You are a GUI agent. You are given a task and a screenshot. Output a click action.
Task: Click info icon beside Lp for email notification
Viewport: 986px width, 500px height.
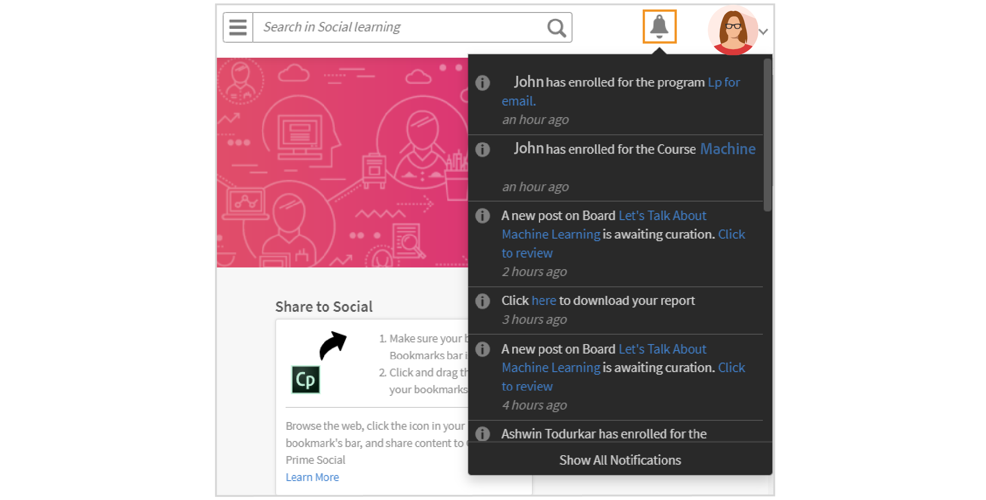click(x=482, y=83)
